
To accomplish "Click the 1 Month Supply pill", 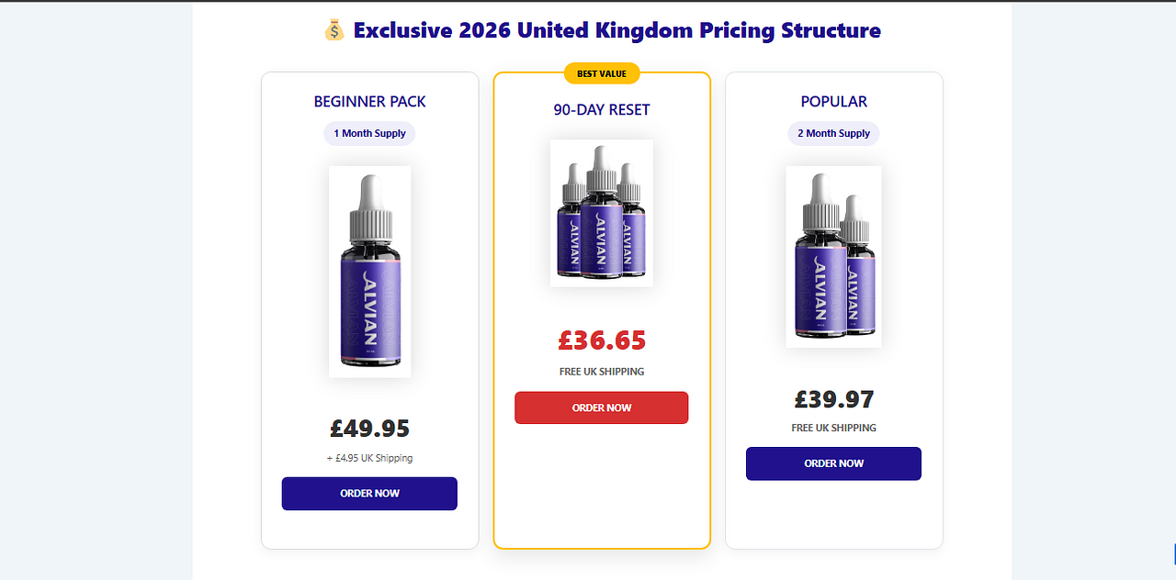I will (369, 134).
